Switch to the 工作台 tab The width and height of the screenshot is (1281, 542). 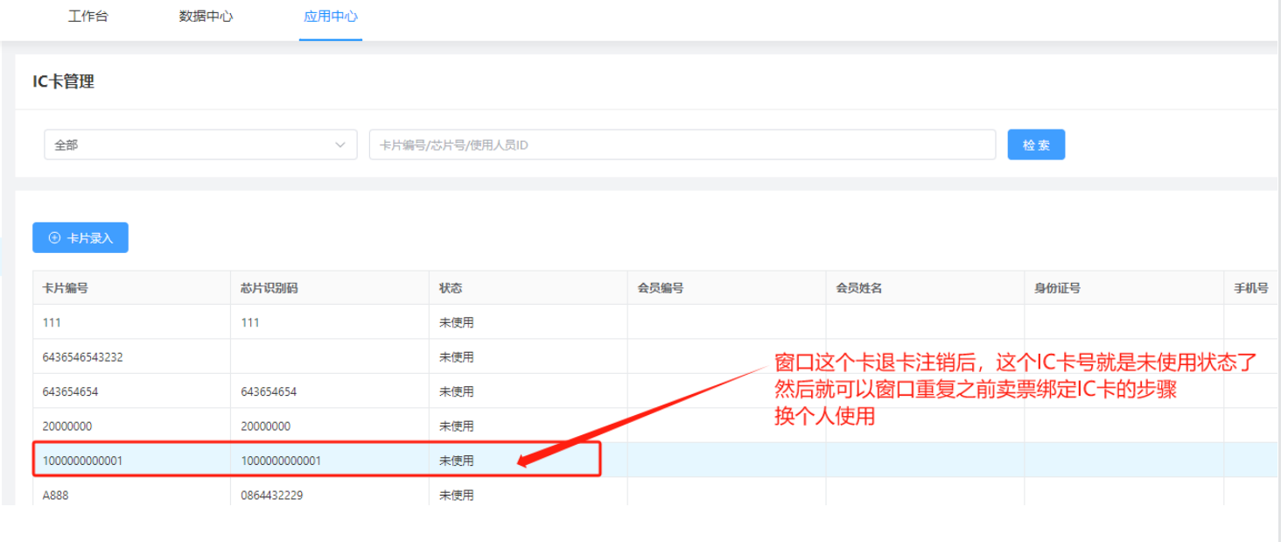pyautogui.click(x=87, y=17)
